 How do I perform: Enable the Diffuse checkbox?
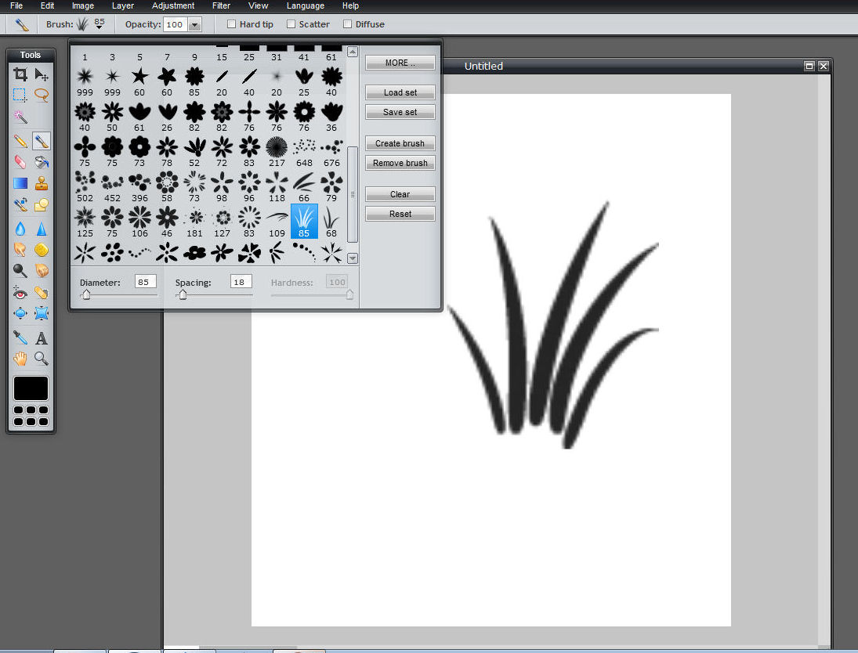(347, 24)
